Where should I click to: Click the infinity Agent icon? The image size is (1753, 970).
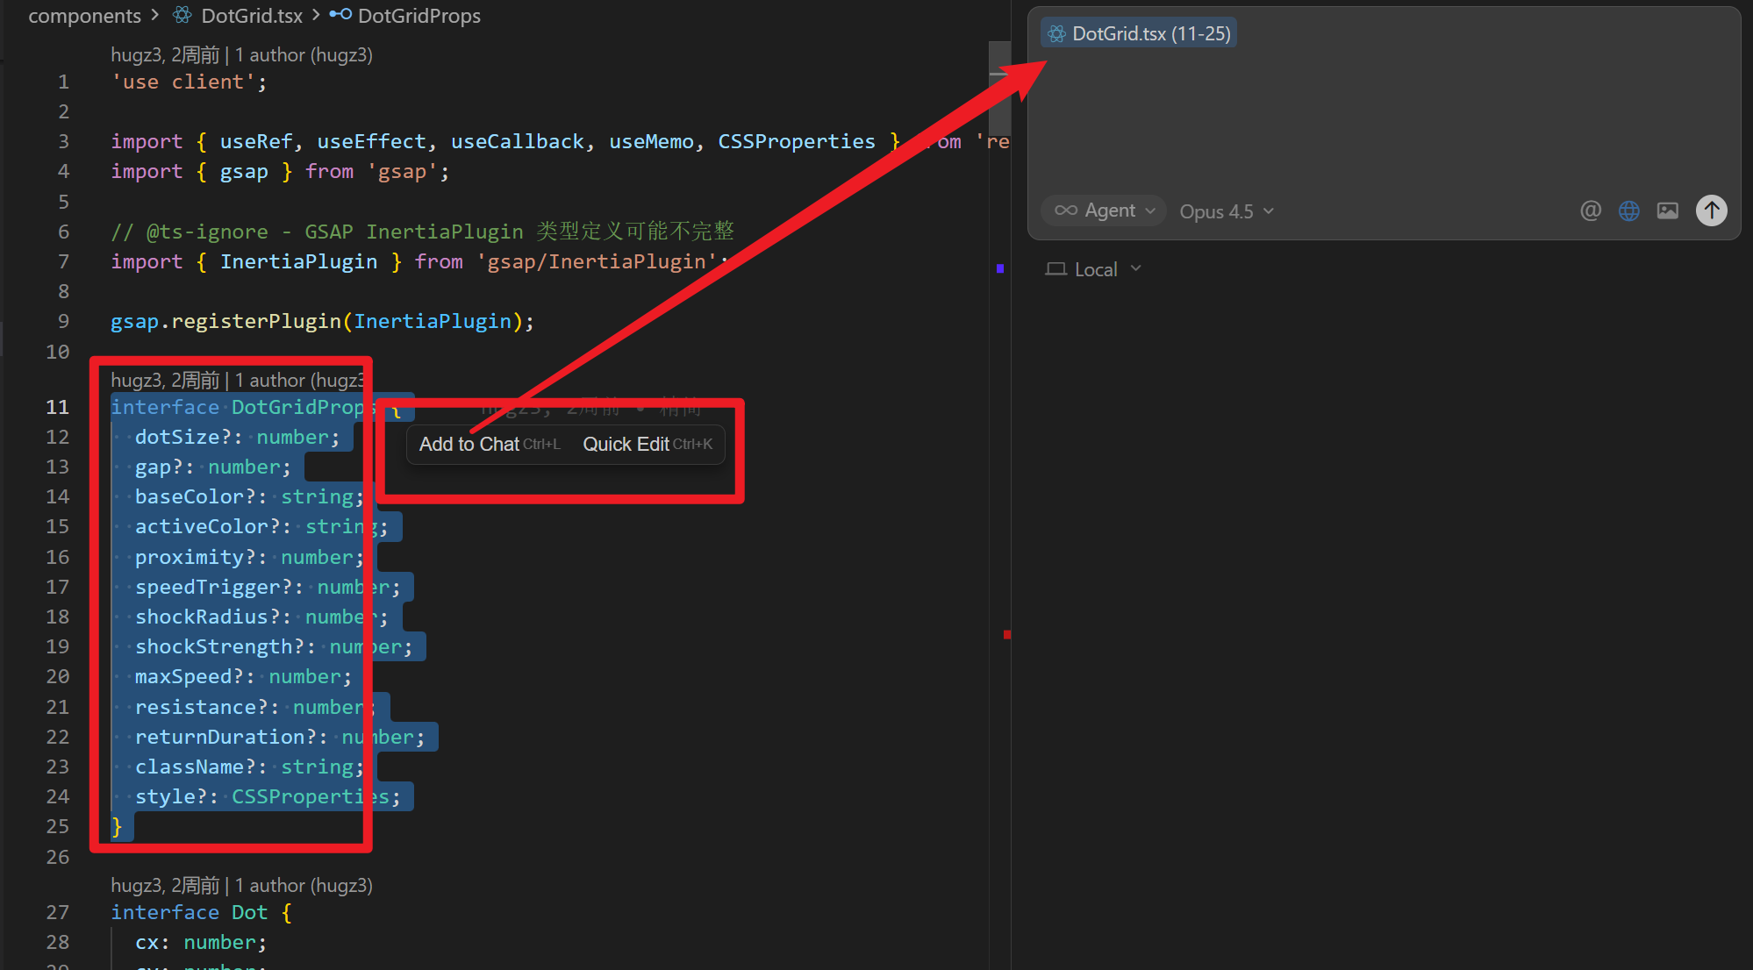tap(1065, 210)
